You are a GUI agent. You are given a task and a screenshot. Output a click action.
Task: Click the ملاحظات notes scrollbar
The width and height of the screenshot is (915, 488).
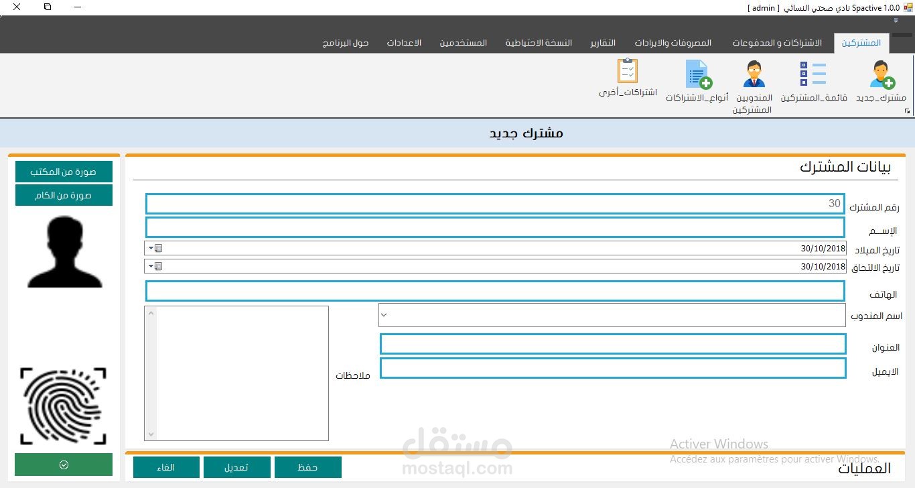point(152,373)
